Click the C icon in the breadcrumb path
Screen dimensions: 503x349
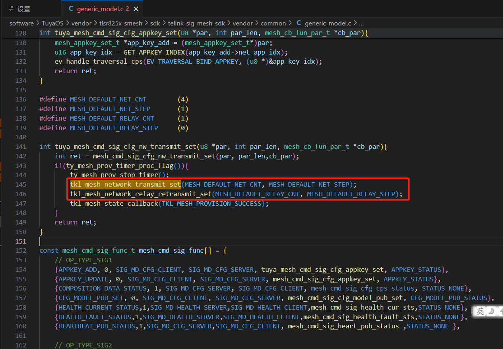(x=299, y=23)
